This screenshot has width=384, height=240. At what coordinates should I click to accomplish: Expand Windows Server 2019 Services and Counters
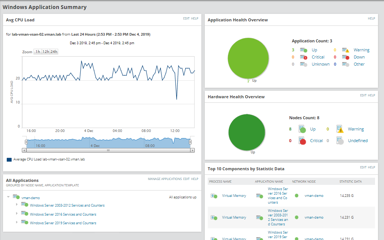[x=16, y=222]
